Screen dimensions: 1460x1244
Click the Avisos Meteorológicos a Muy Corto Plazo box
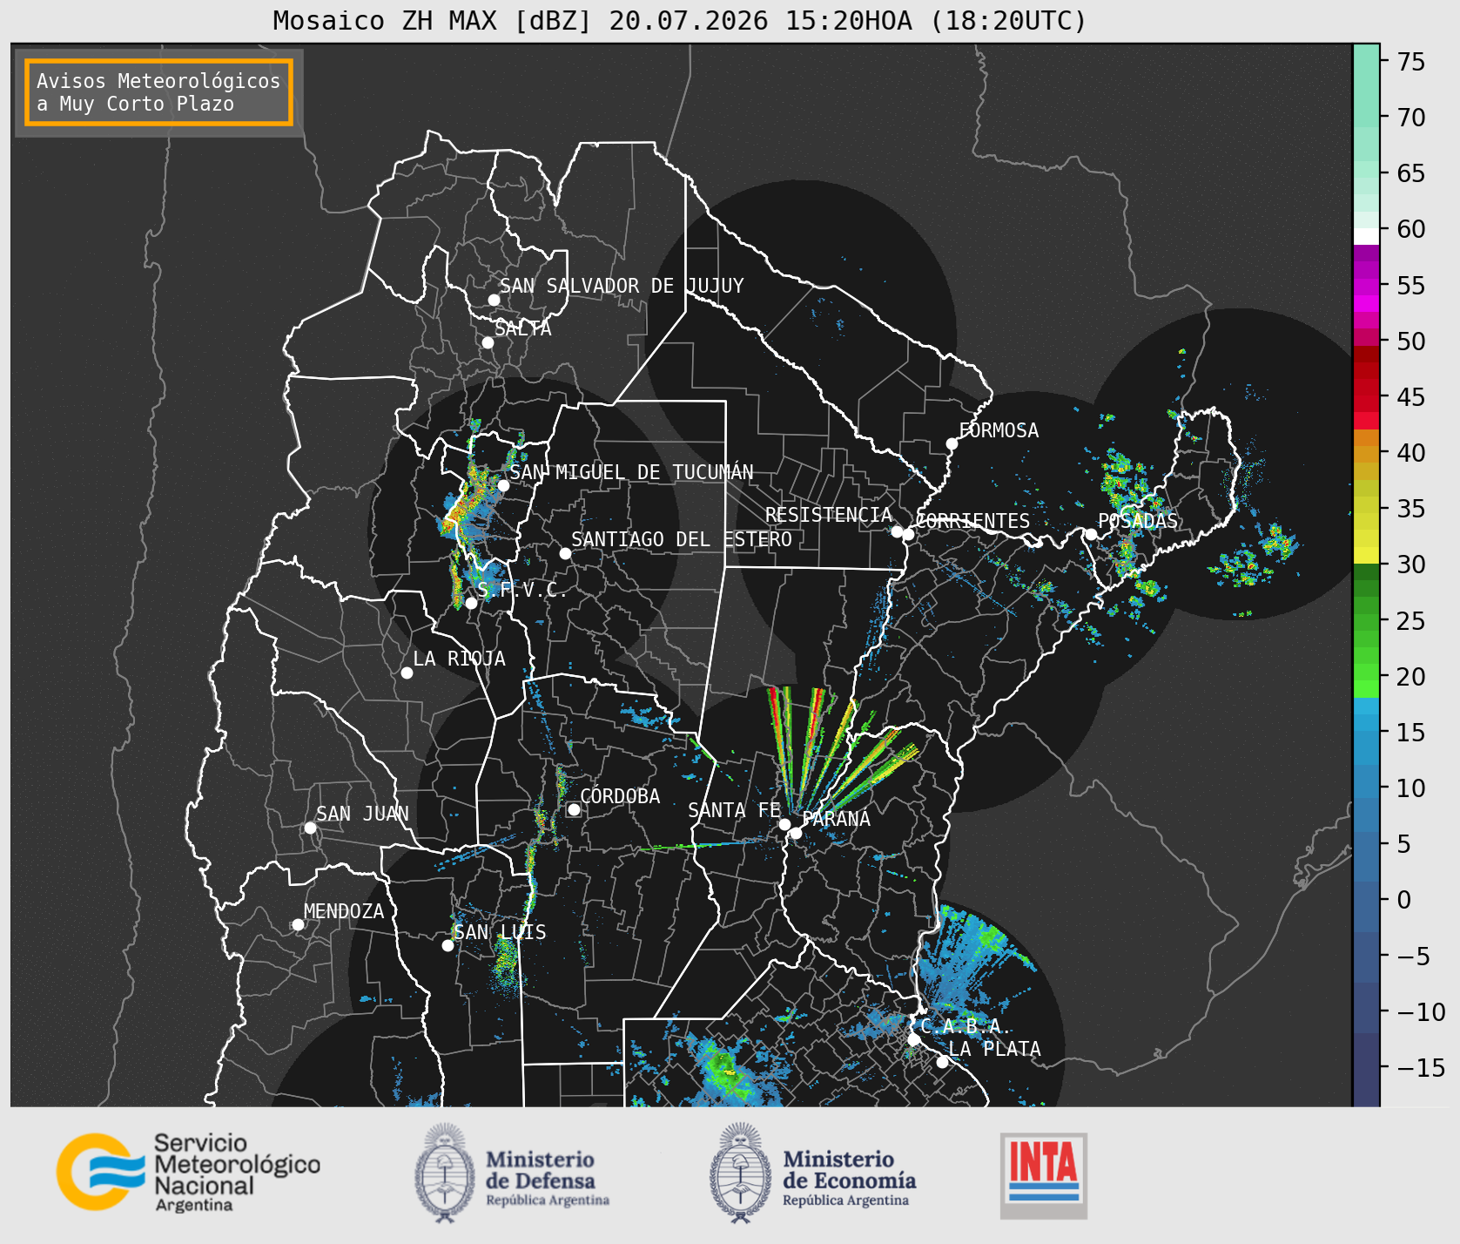click(x=158, y=92)
